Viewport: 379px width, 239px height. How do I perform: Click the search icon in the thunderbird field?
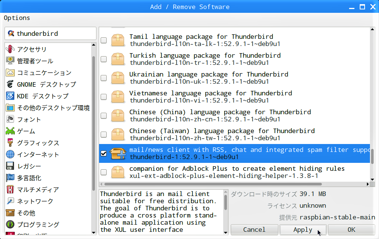[11, 33]
